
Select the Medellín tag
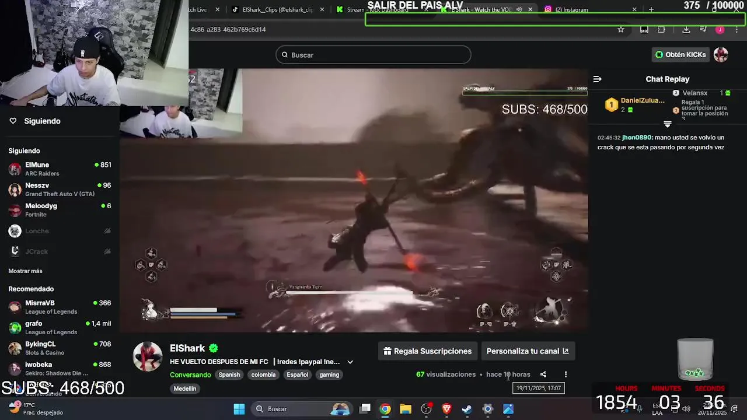pos(185,388)
